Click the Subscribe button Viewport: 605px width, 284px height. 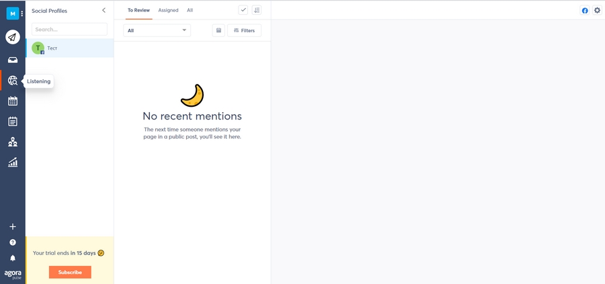(70, 272)
